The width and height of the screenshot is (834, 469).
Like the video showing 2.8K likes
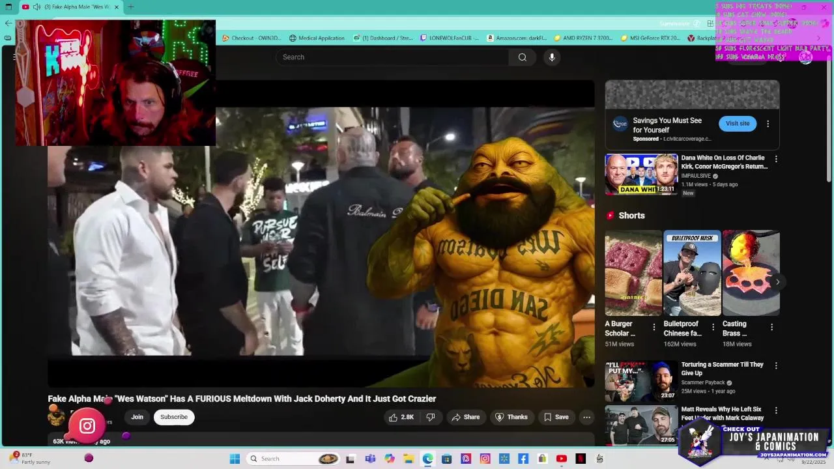tap(401, 417)
